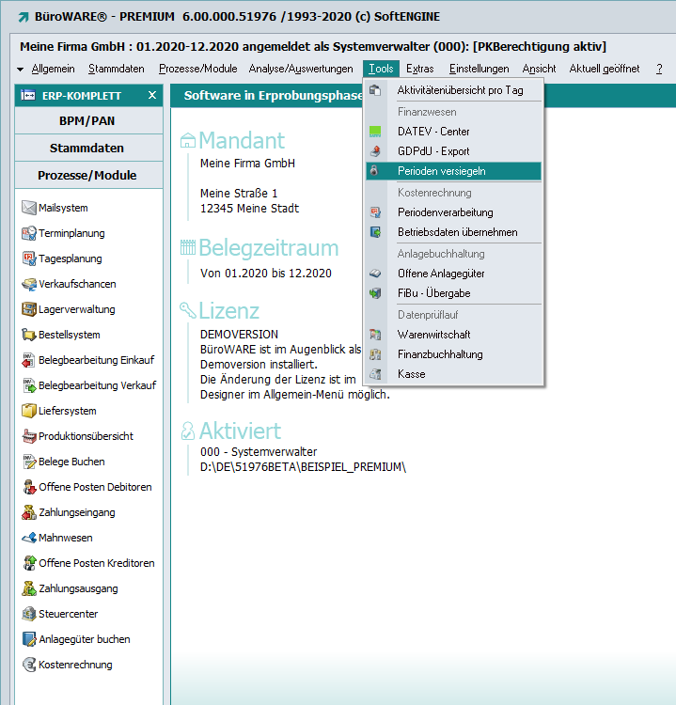Close the ERP-KOMPLETT panel
Screen dimensions: 676x705
tap(152, 96)
